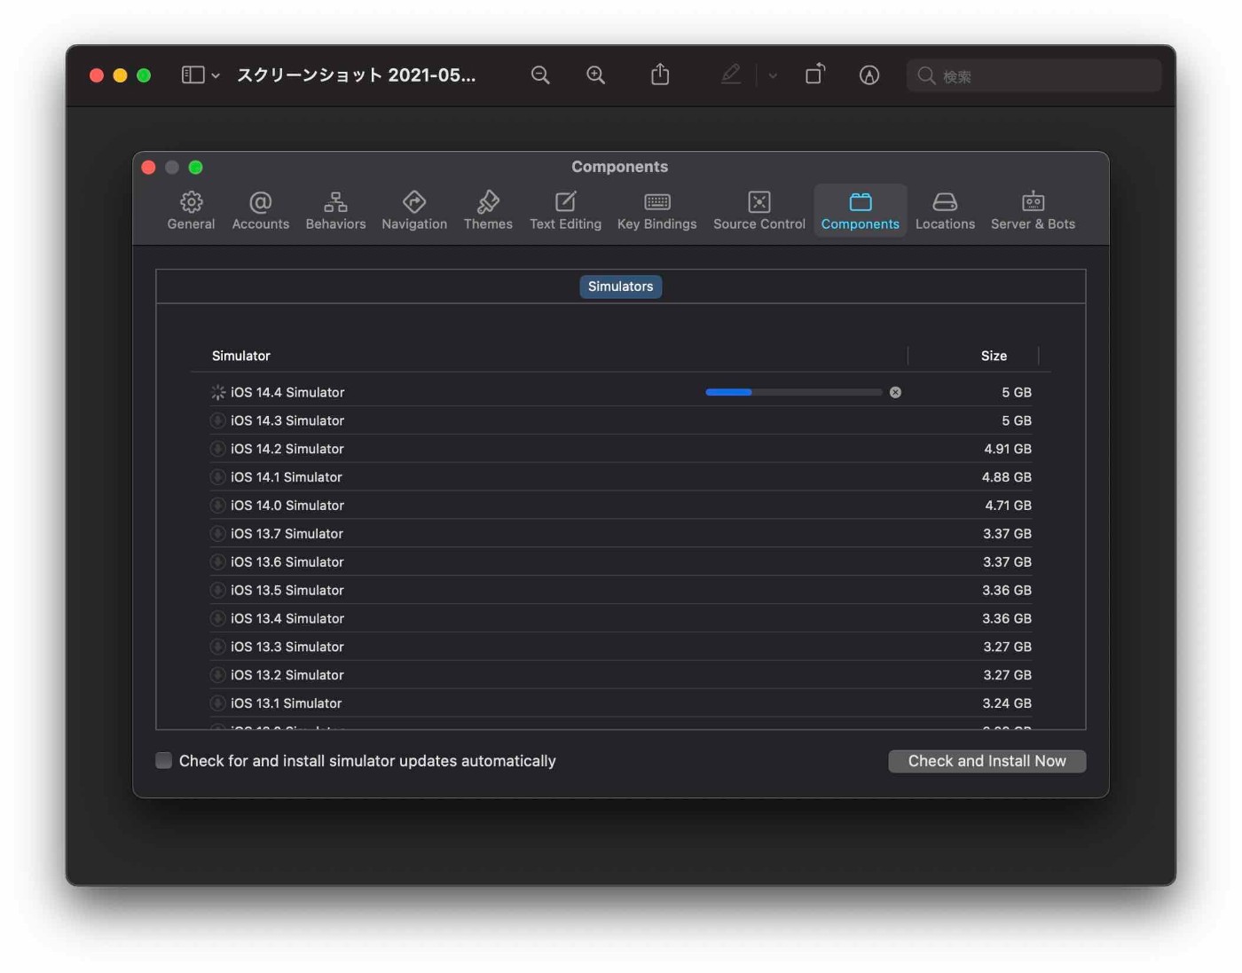Show the Markup toolbar in Preview
The image size is (1242, 973).
(x=869, y=75)
